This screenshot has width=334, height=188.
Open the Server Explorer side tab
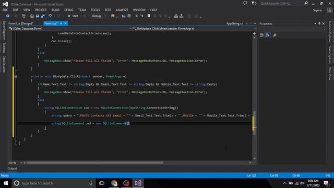click(x=4, y=30)
